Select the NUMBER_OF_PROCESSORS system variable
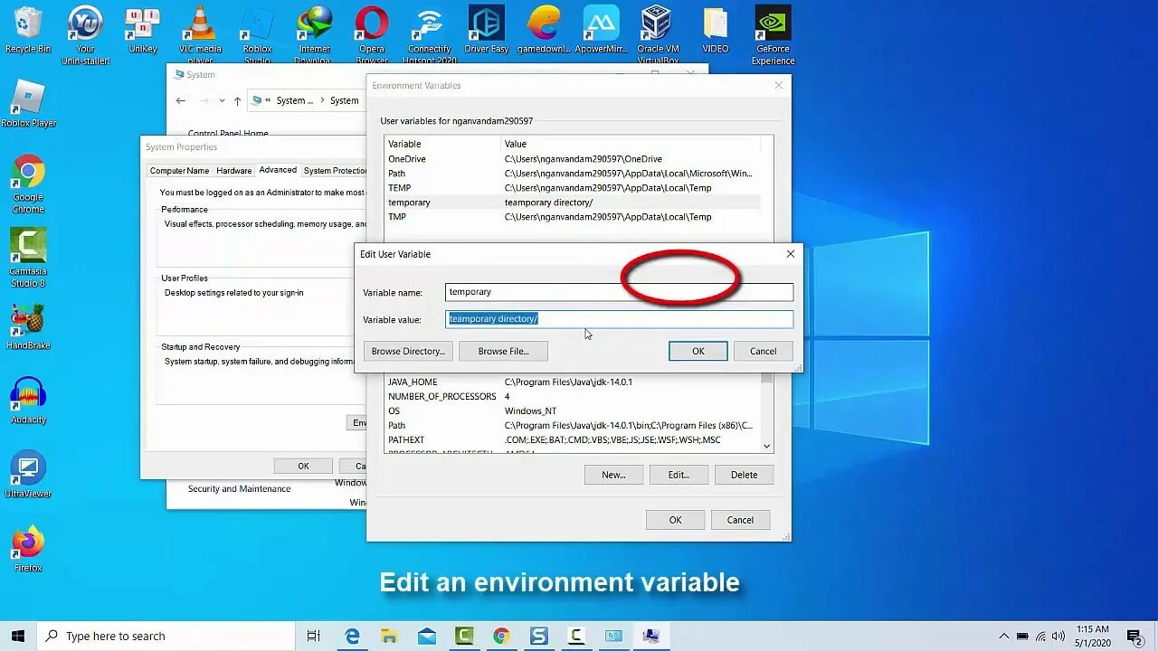Image resolution: width=1158 pixels, height=651 pixels. tap(574, 396)
